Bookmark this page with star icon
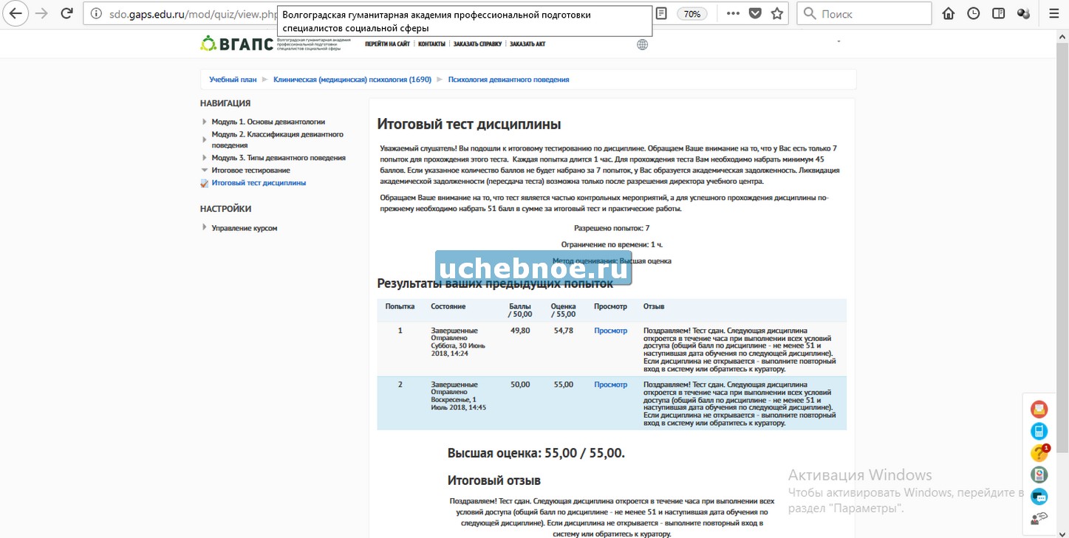1069x538 pixels. coord(777,13)
